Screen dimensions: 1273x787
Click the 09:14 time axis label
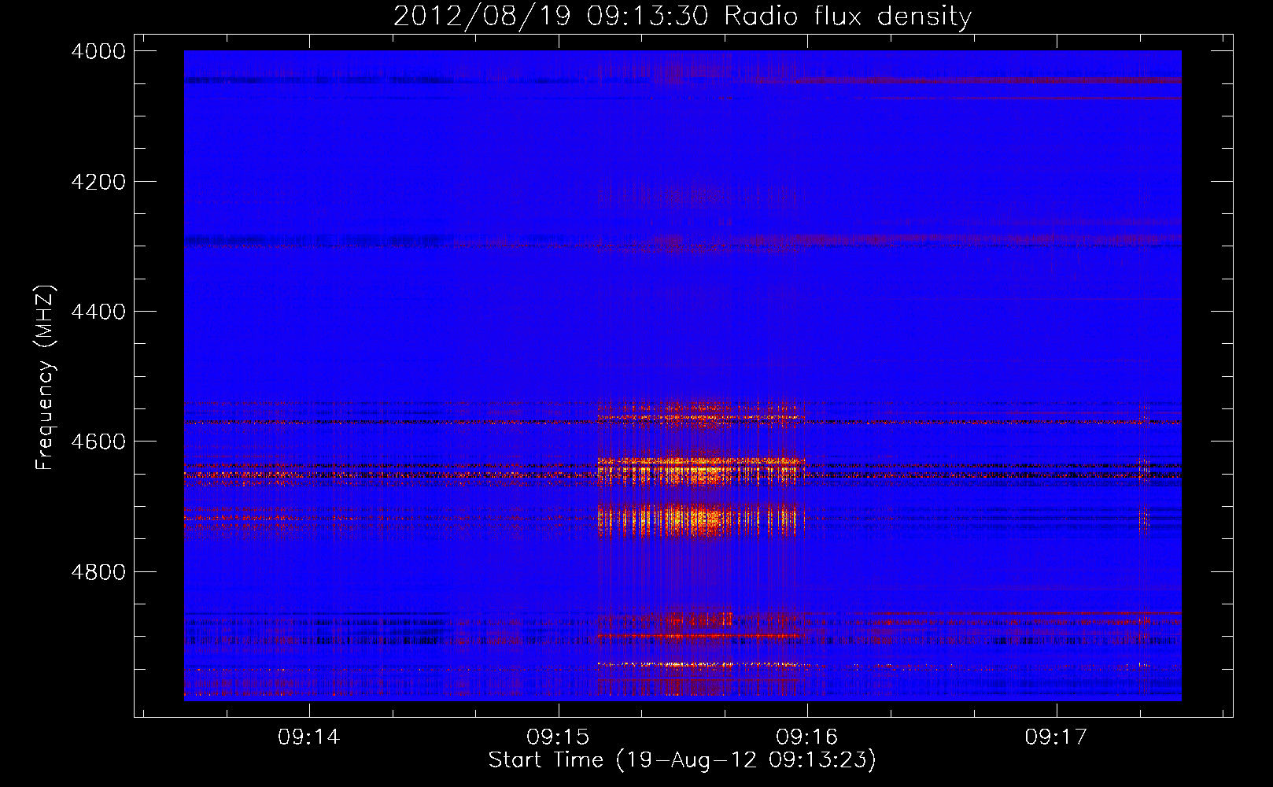(x=309, y=737)
